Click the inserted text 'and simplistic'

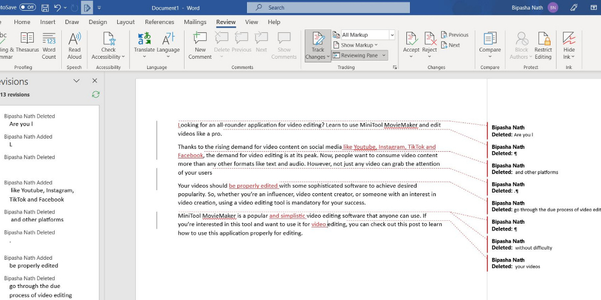pos(287,215)
